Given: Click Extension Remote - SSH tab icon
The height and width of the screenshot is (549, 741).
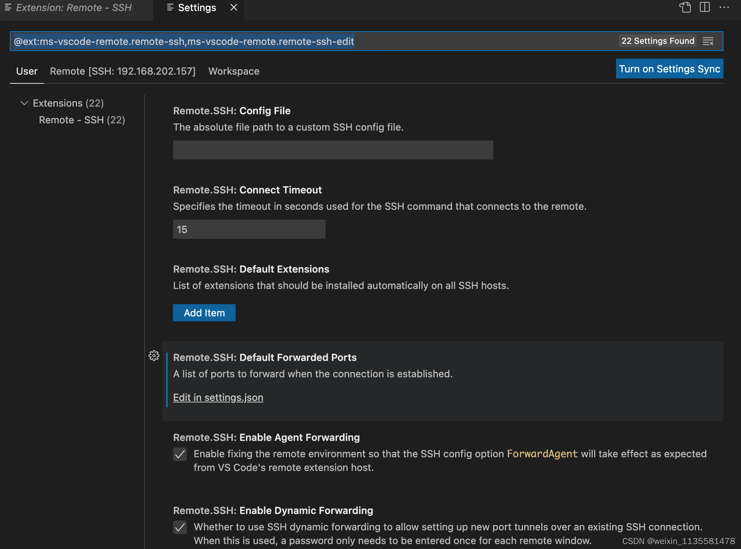Looking at the screenshot, I should coord(8,7).
